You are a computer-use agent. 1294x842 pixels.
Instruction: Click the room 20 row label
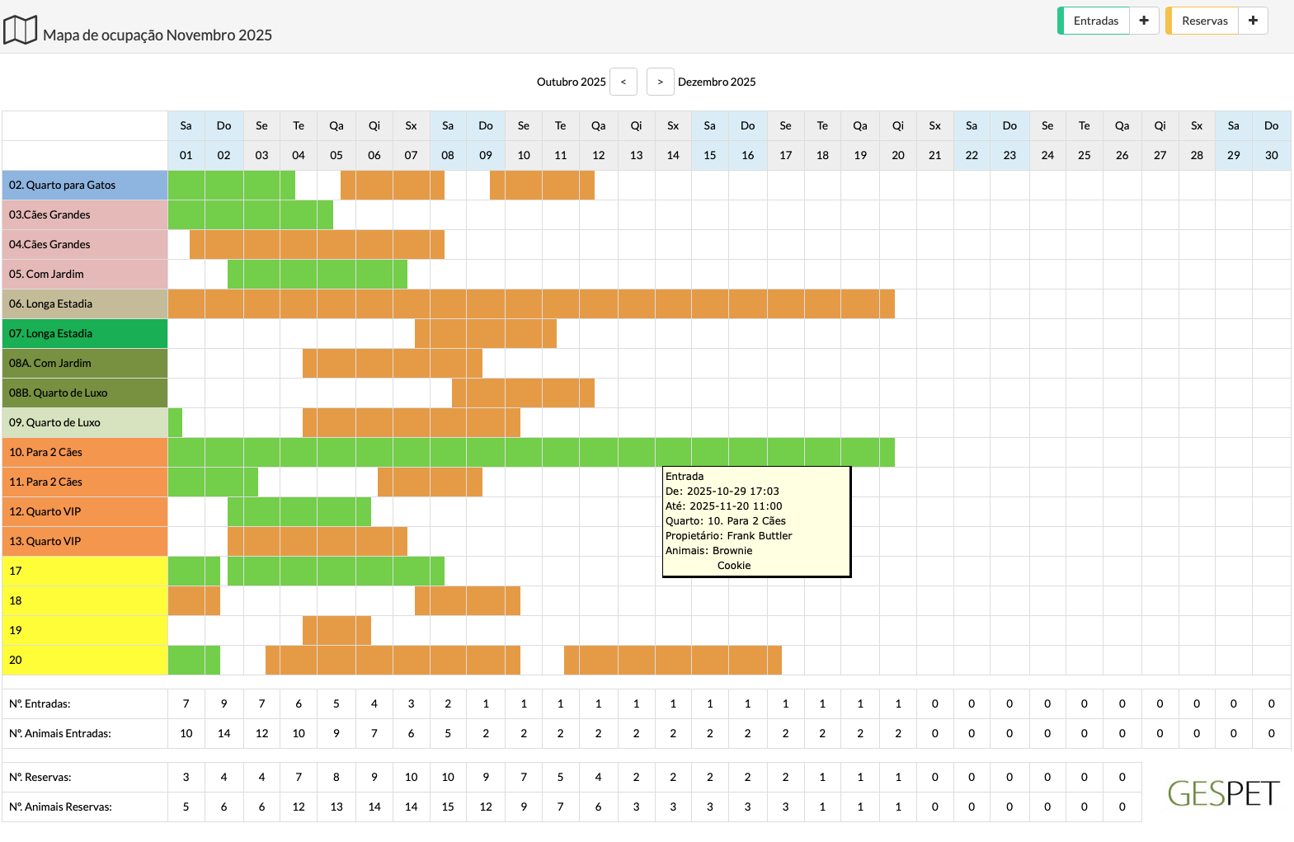pos(85,661)
